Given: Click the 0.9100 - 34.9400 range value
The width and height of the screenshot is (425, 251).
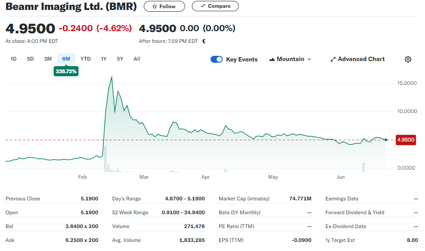Looking at the screenshot, I should coord(183,212).
